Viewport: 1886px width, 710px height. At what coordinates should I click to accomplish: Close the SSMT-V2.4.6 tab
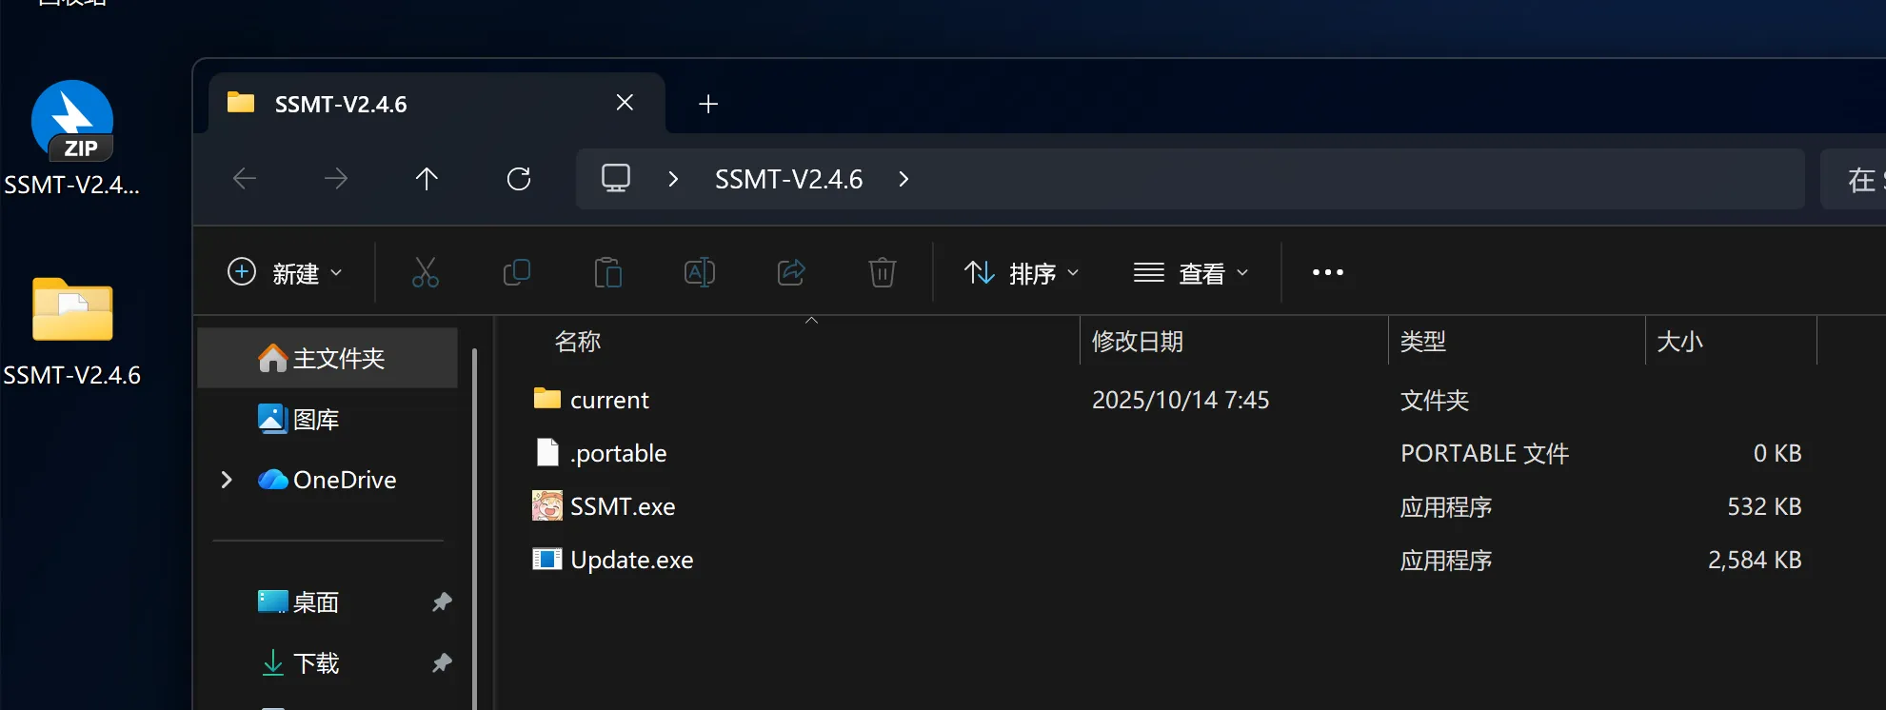tap(625, 103)
